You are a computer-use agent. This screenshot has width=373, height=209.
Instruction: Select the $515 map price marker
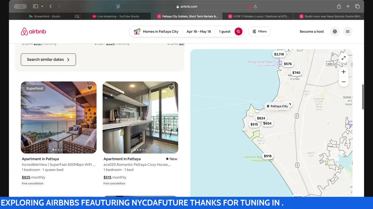(254, 124)
